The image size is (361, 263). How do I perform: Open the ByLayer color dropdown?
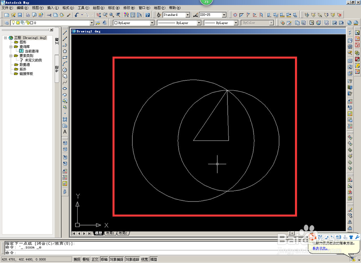point(152,23)
